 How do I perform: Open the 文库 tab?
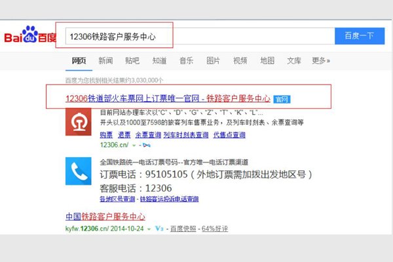click(294, 61)
